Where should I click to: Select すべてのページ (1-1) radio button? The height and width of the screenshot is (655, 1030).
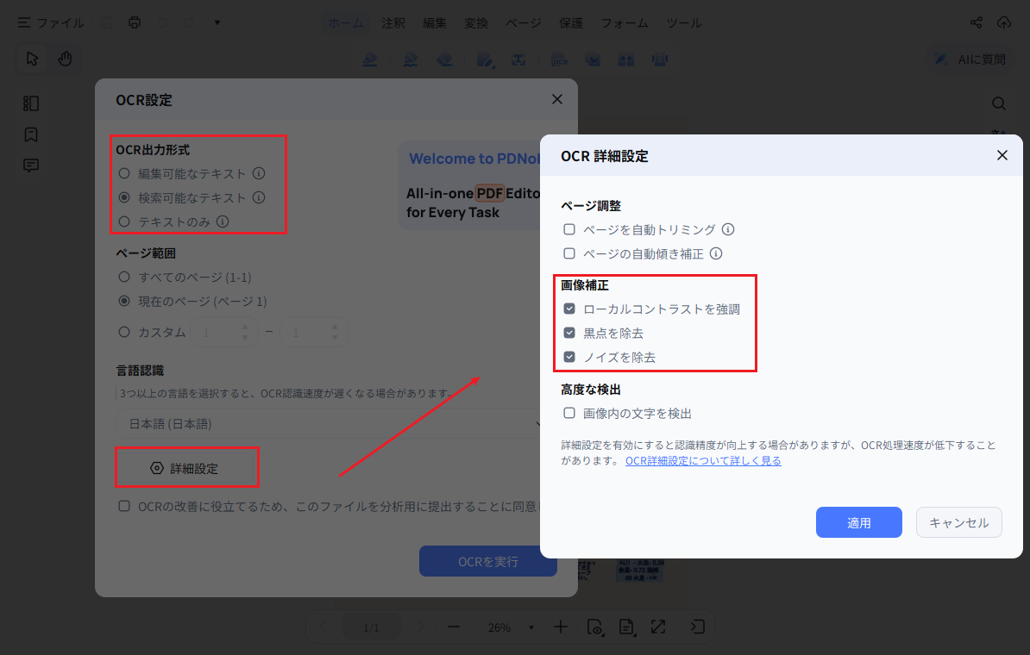click(x=124, y=277)
